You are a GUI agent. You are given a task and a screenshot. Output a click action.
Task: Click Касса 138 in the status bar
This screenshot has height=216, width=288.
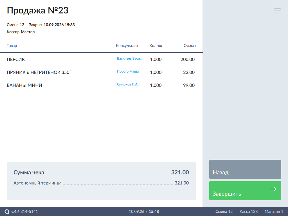[x=249, y=211]
